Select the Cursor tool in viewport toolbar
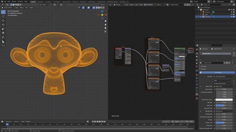The image size is (236, 132). pyautogui.click(x=3, y=16)
